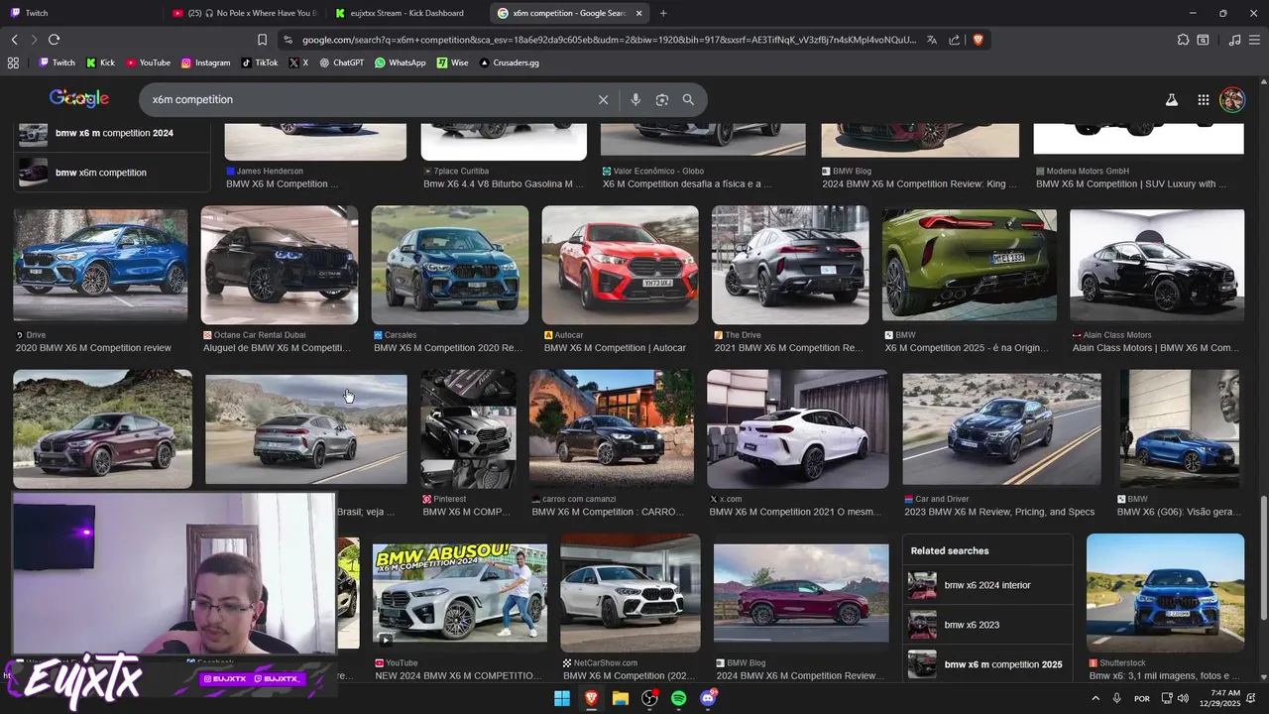Open the YouTube bookmark
The image size is (1269, 714).
(148, 62)
